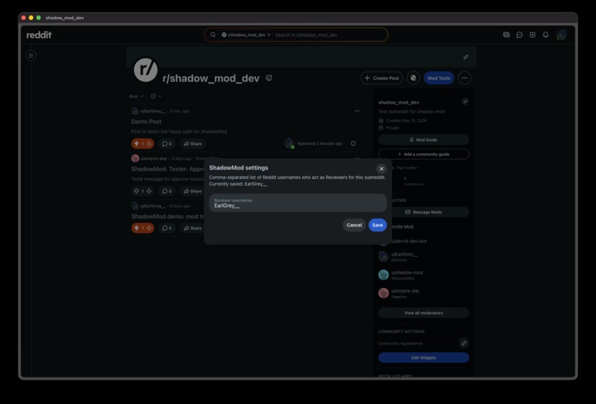Edit the community banner pencil icon
Screen dimensions: 596x404
[x=466, y=57]
